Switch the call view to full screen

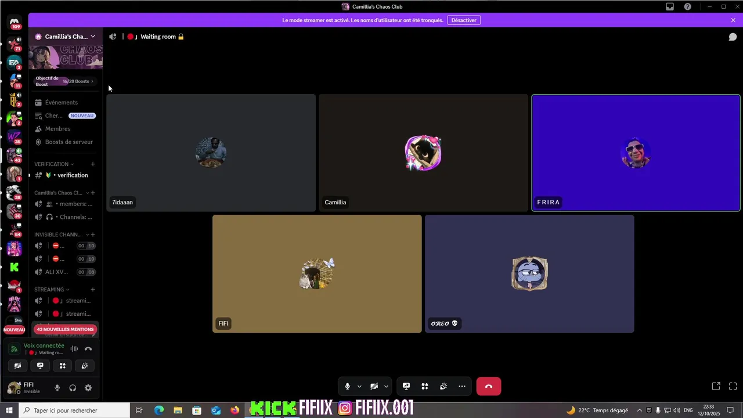733,386
